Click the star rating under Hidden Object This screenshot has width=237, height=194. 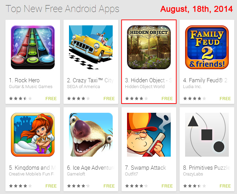click(x=137, y=99)
